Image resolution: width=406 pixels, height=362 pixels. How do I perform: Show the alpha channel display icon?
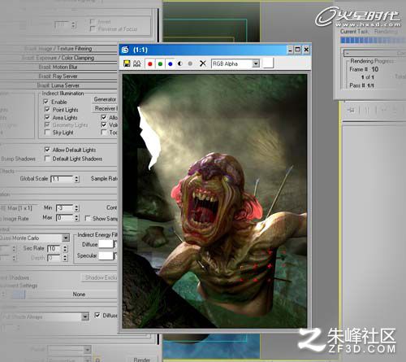(x=180, y=63)
